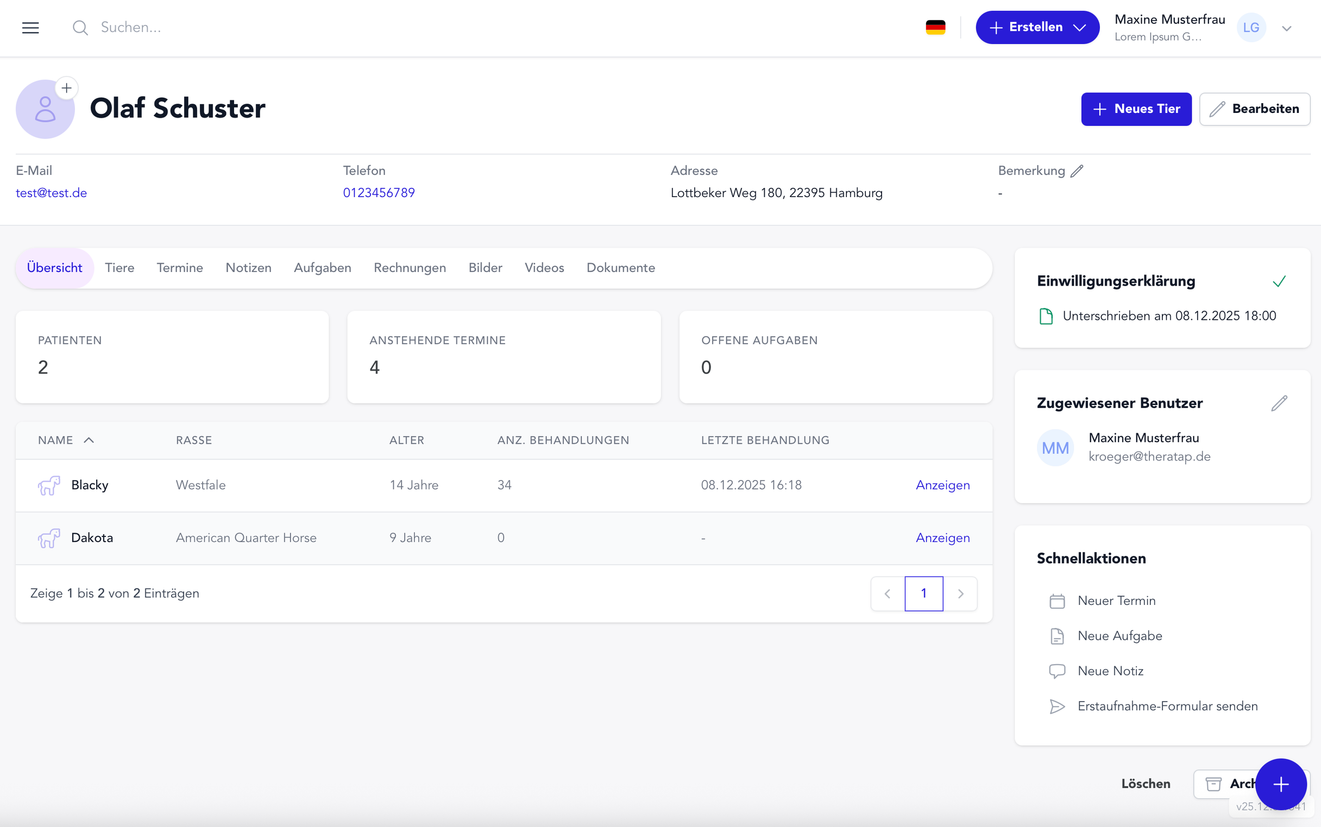1321x827 pixels.
Task: Edit Zugewiesener Benutzer using pencil icon
Action: coord(1279,403)
